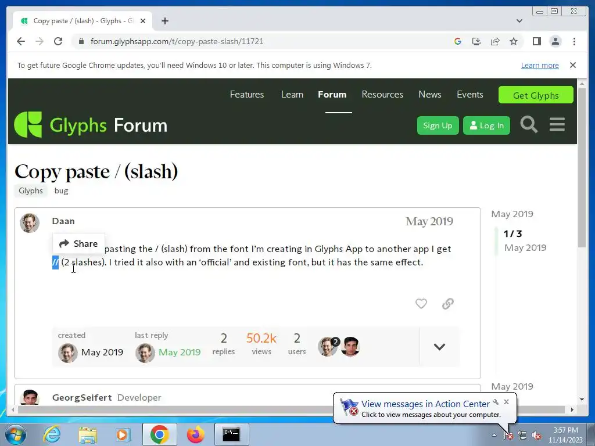The image size is (595, 446).
Task: Go back using the browser back arrow
Action: [x=21, y=41]
